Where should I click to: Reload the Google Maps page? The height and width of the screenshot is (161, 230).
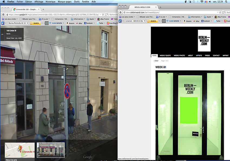click(103, 15)
